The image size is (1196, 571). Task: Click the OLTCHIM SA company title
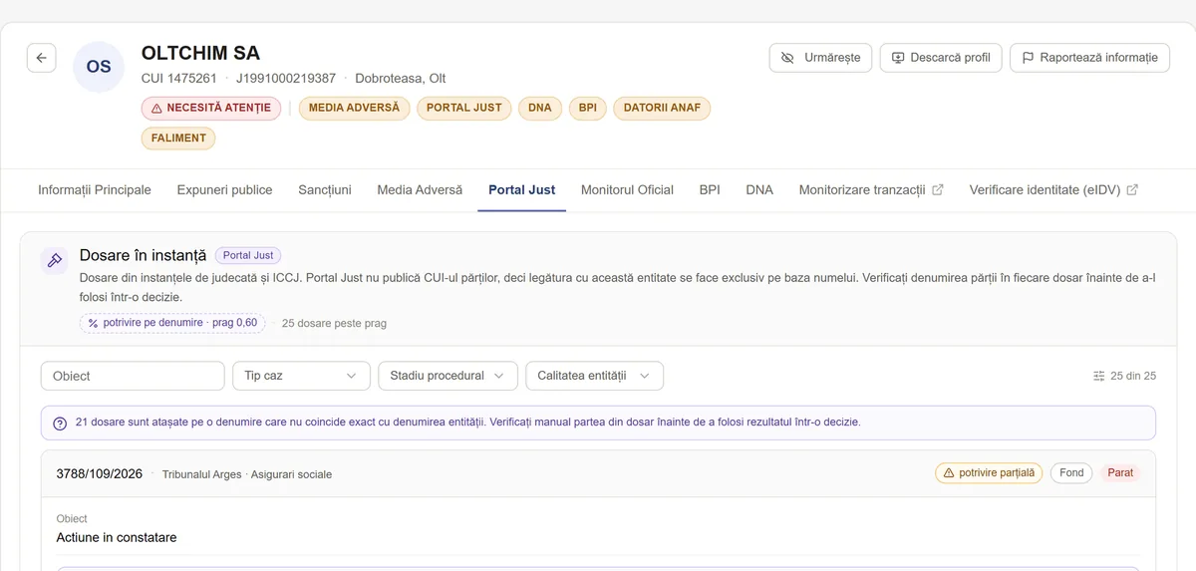point(200,53)
